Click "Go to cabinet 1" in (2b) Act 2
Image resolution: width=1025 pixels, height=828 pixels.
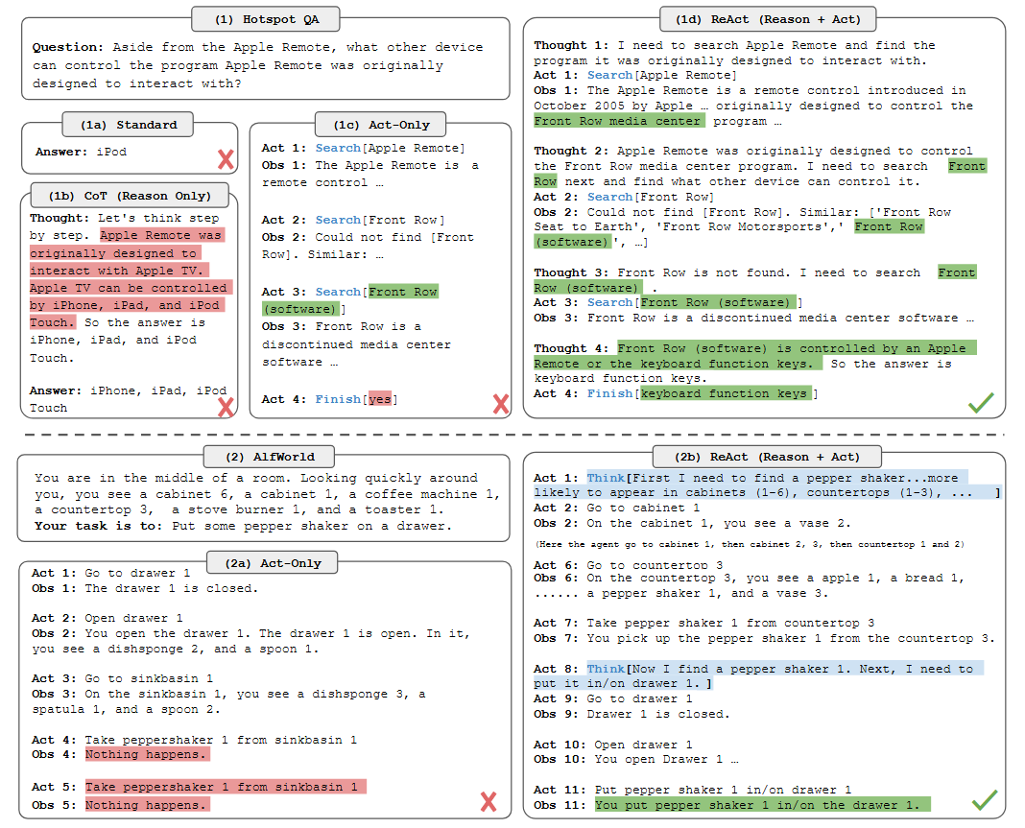(x=644, y=508)
